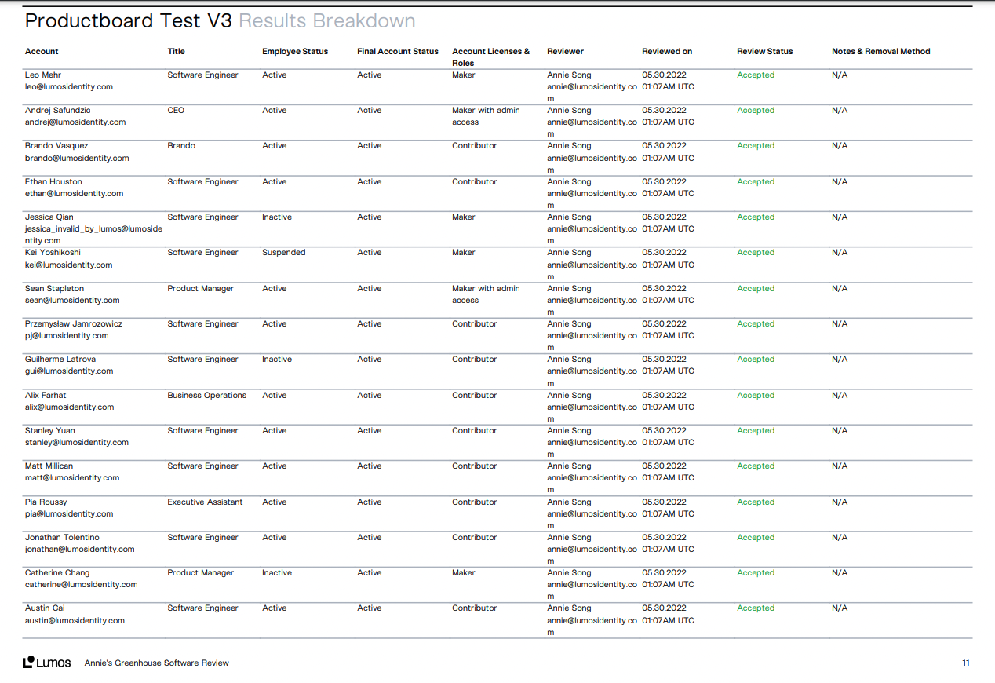The height and width of the screenshot is (683, 995).
Task: Select the name "Jessica Qian"
Action: pos(49,217)
